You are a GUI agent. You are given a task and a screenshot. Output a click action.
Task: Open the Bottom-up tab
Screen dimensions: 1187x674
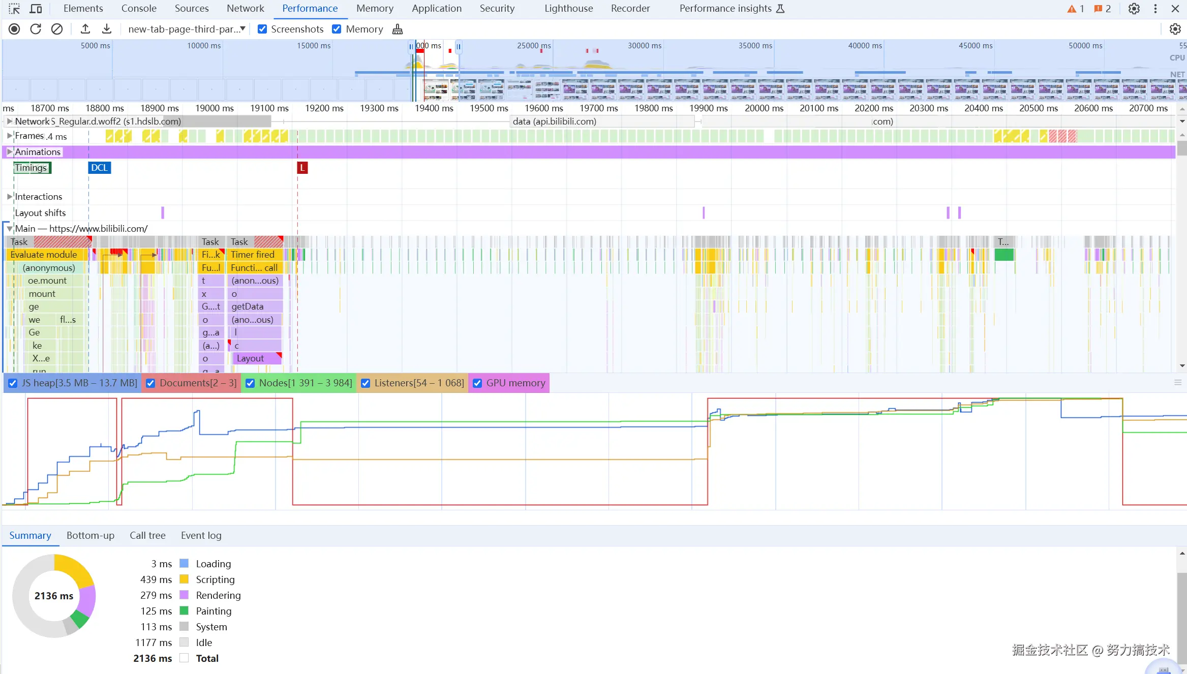[x=90, y=535]
